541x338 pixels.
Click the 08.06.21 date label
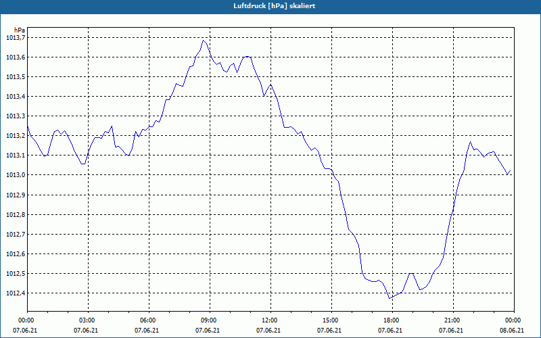512,330
